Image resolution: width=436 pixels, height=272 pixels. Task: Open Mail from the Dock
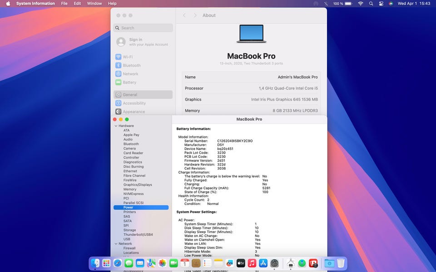coord(140,263)
